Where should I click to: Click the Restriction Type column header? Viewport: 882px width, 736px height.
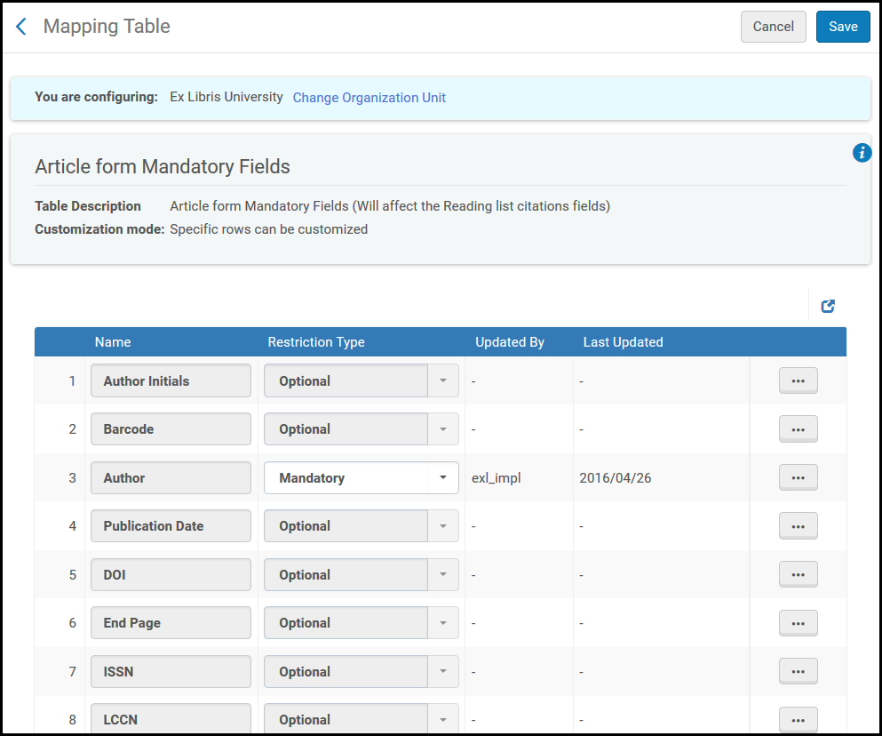[316, 342]
